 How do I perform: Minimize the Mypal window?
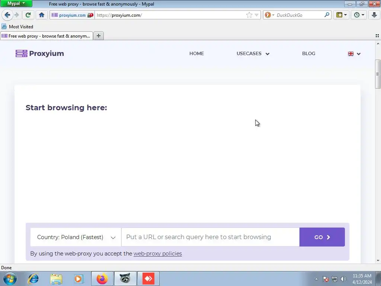350,4
